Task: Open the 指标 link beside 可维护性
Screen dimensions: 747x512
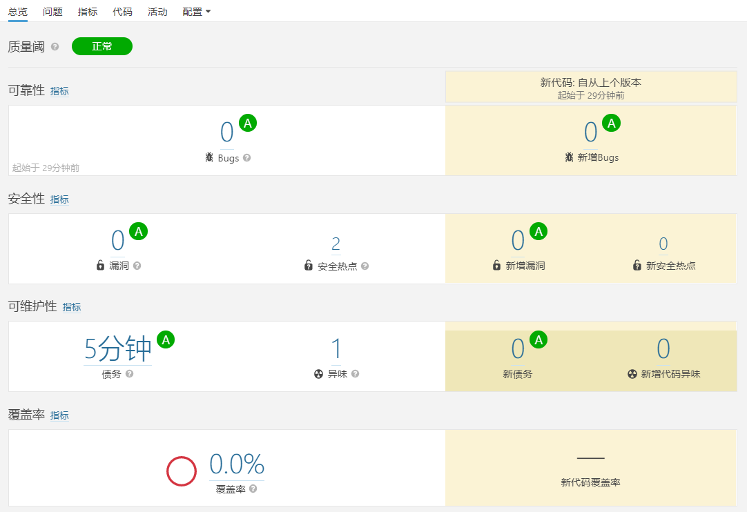Action: tap(72, 307)
